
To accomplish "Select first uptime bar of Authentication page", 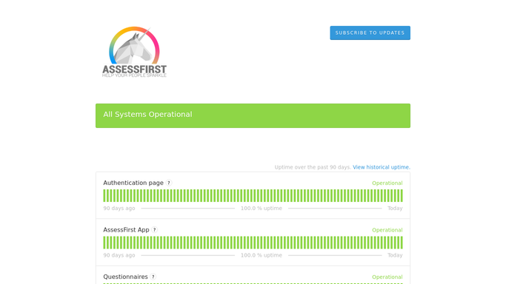I will [x=104, y=196].
